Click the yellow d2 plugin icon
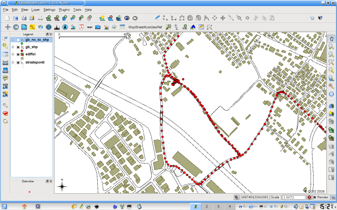Viewport: 337px width, 210px height. 32,27
